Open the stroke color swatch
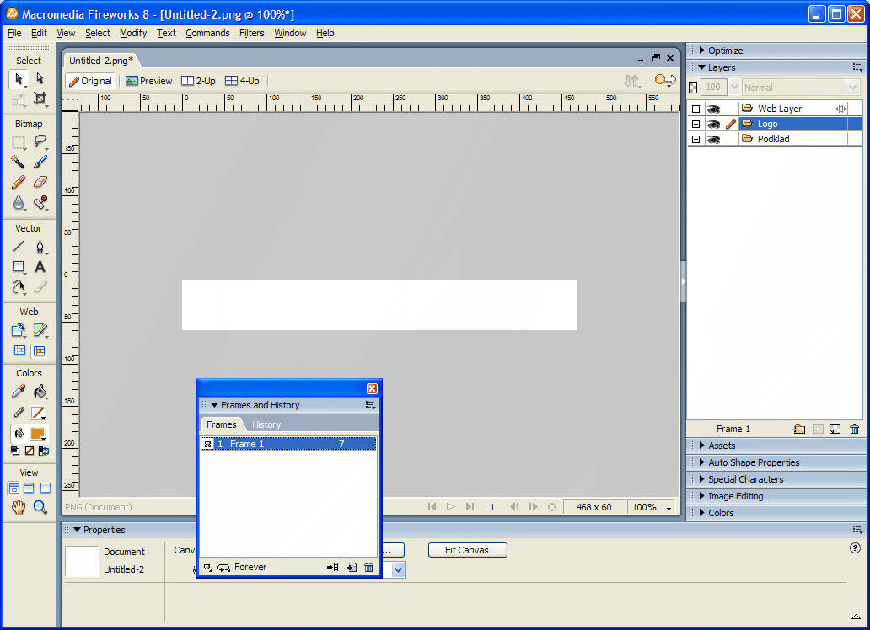The image size is (870, 630). click(38, 413)
